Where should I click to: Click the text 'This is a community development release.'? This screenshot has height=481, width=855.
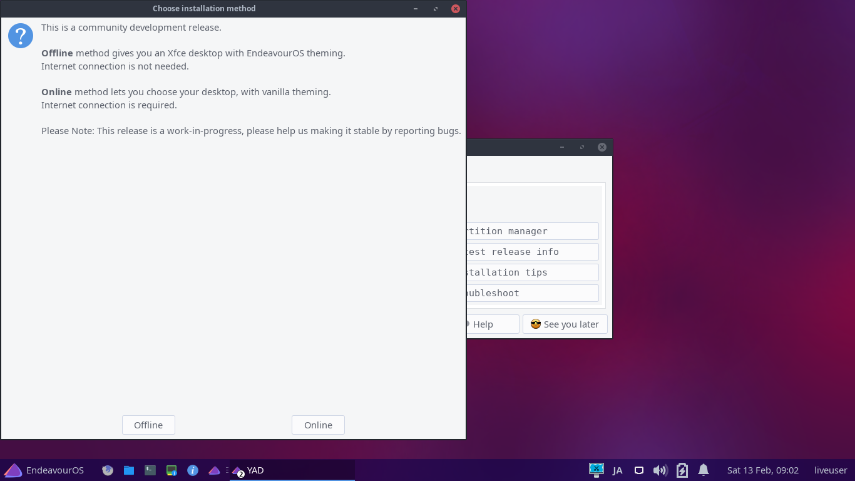131,28
